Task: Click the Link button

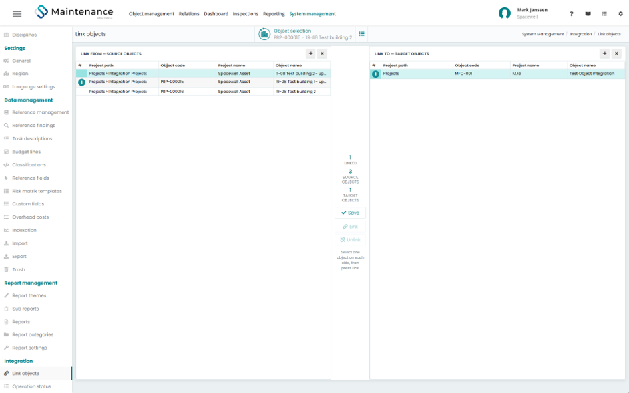Action: (350, 227)
